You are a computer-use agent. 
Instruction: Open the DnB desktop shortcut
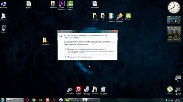[x=178, y=78]
